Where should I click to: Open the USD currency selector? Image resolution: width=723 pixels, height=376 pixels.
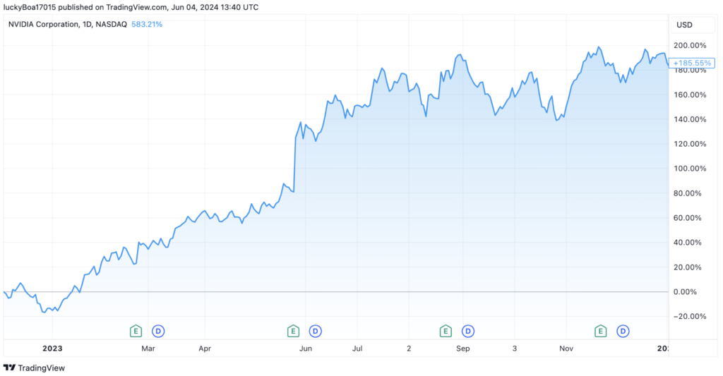point(684,25)
